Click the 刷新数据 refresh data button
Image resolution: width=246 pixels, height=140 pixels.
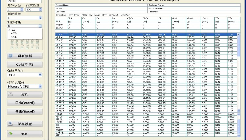click(25, 56)
